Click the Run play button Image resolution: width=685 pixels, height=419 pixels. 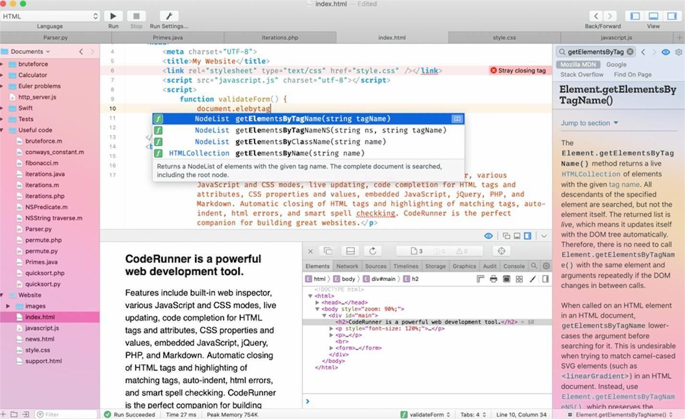[x=113, y=16]
